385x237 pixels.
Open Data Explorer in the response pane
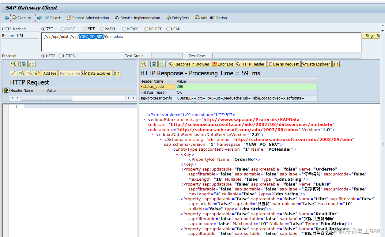tap(316, 64)
